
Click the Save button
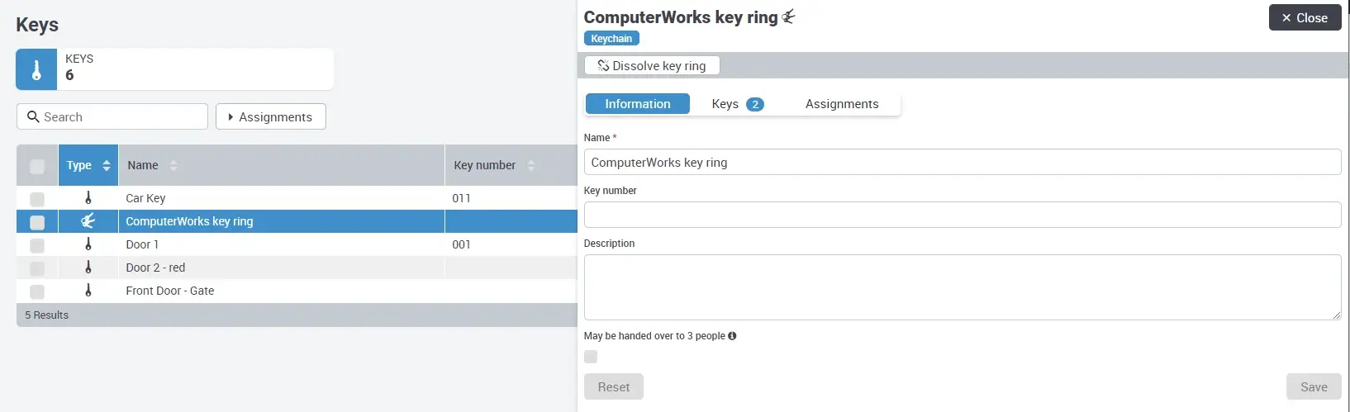tap(1314, 386)
